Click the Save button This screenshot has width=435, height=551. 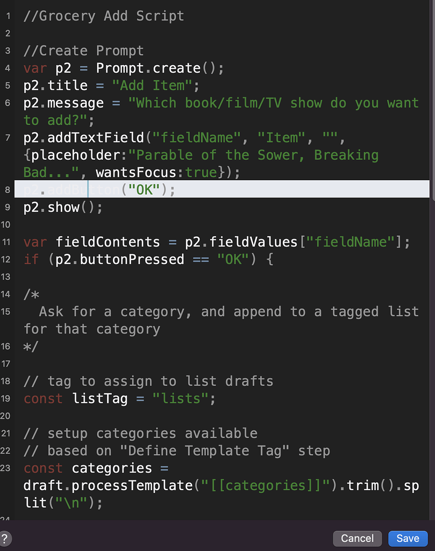(408, 538)
